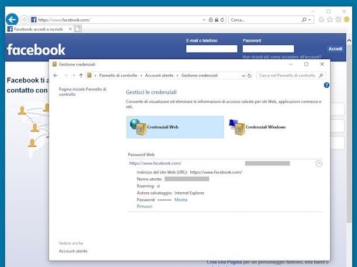This screenshot has height=267, width=357.
Task: Collapse the facebook.com credential details
Action: pyautogui.click(x=319, y=163)
